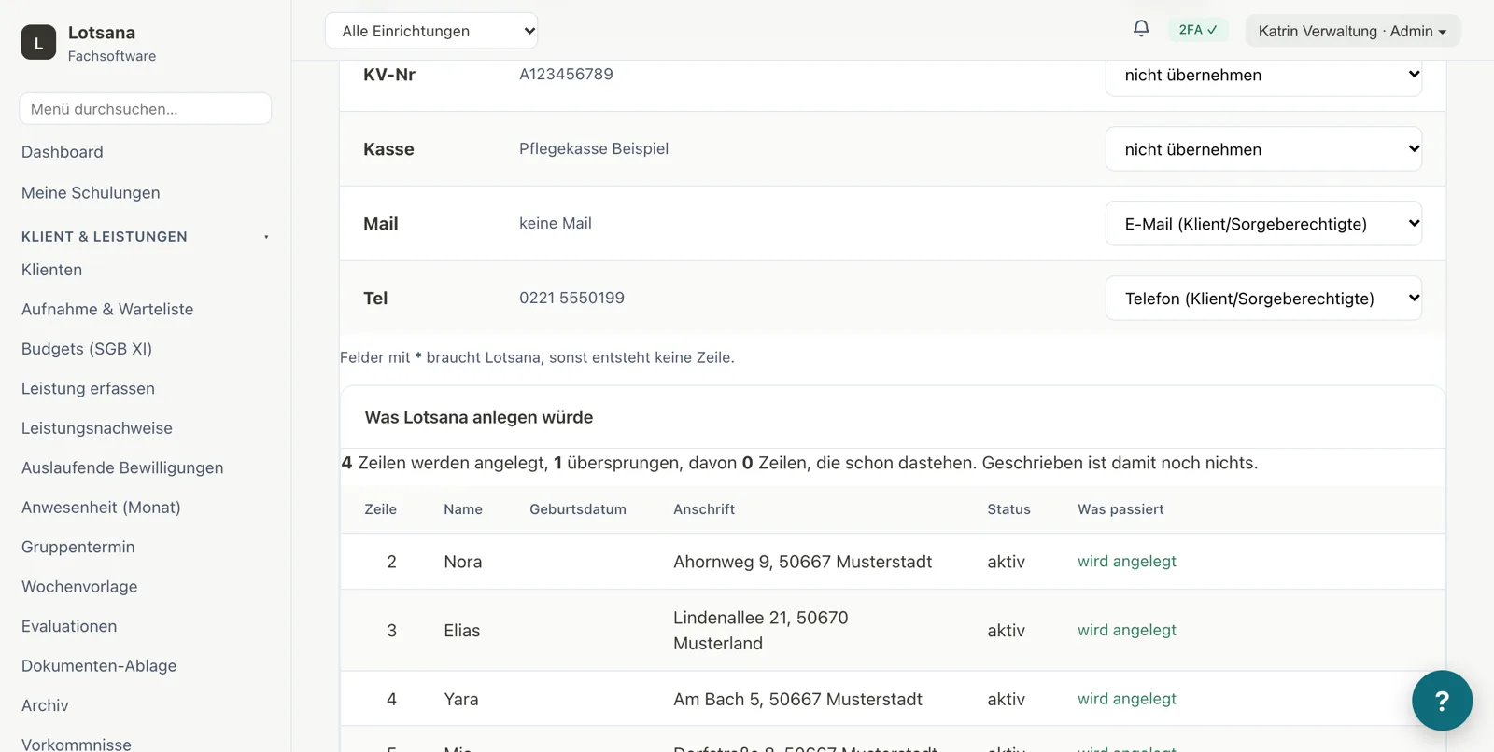Click the Kasse value Pflegekasse Beispiel
Image resolution: width=1494 pixels, height=752 pixels.
pyautogui.click(x=594, y=149)
